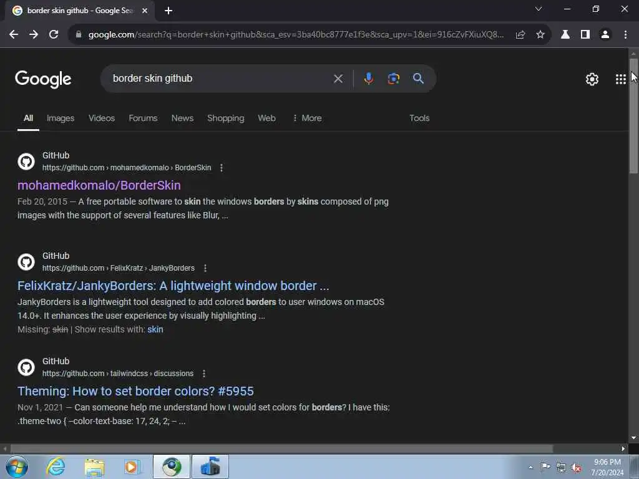Viewport: 639px width, 479px height.
Task: Click the vertical scrollbar thumb
Action: (x=633, y=116)
